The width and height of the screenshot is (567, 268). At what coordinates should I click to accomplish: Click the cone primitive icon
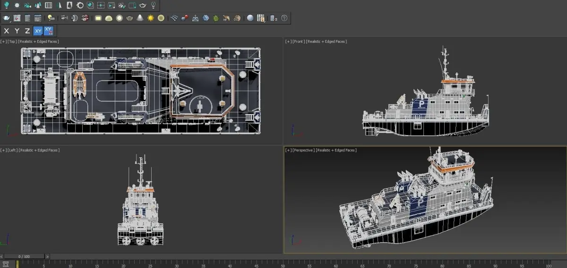click(x=140, y=18)
